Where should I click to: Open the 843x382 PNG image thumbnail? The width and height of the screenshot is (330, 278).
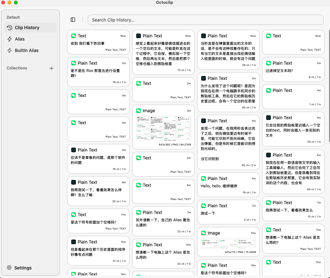(163, 128)
